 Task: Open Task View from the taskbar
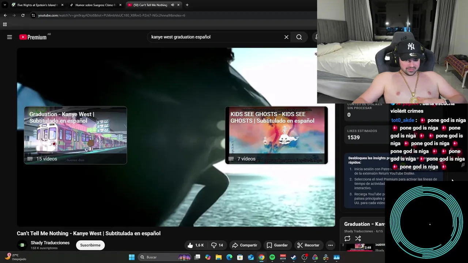coord(197,257)
